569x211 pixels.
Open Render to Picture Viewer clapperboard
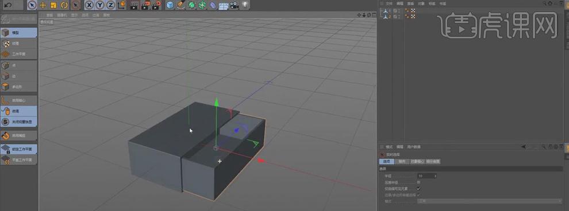145,5
